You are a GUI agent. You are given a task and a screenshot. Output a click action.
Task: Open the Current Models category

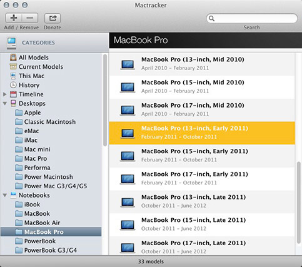pos(51,67)
